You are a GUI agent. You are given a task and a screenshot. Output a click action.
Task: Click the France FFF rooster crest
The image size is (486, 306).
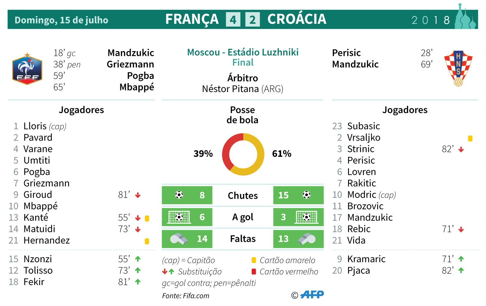(x=27, y=69)
